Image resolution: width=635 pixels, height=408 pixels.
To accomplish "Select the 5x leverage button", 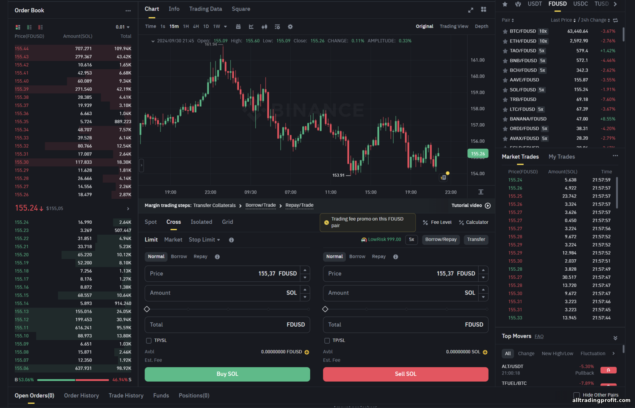I will [411, 240].
